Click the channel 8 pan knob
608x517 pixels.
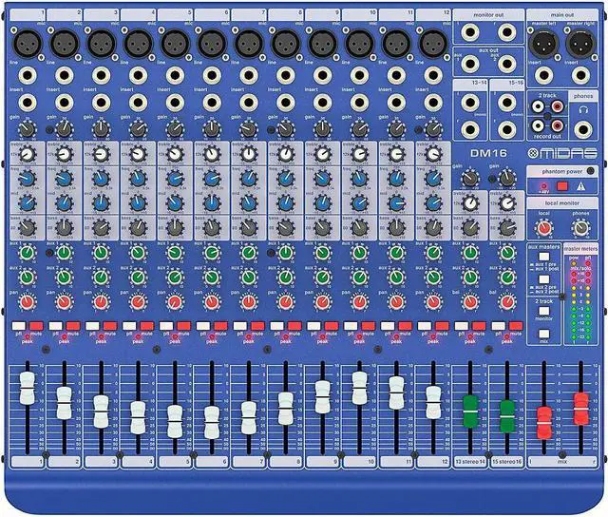[x=286, y=302]
